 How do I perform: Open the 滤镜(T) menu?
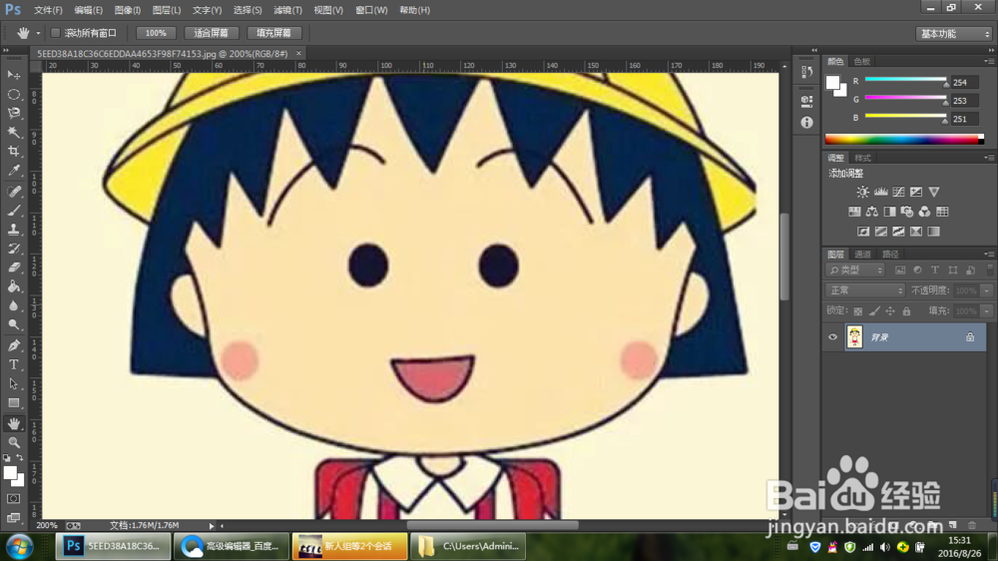[x=287, y=10]
